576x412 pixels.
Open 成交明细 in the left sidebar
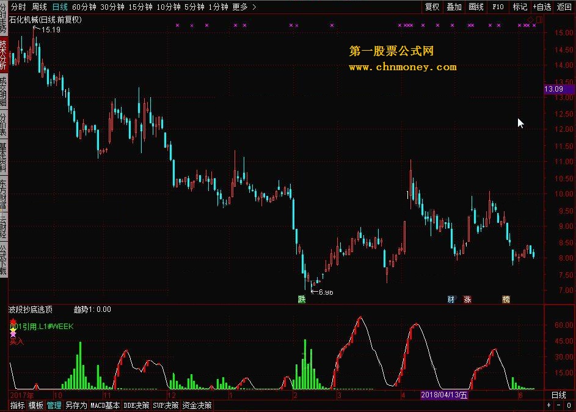(3, 92)
